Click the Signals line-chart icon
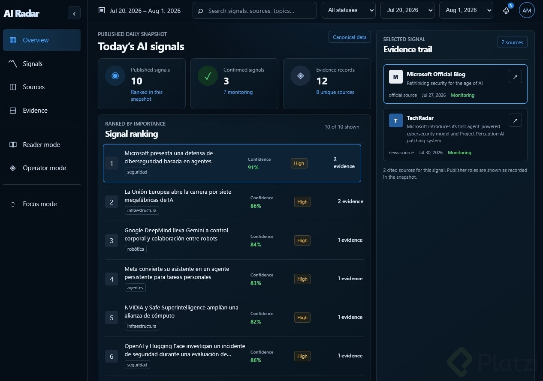The height and width of the screenshot is (381, 543). click(x=13, y=63)
